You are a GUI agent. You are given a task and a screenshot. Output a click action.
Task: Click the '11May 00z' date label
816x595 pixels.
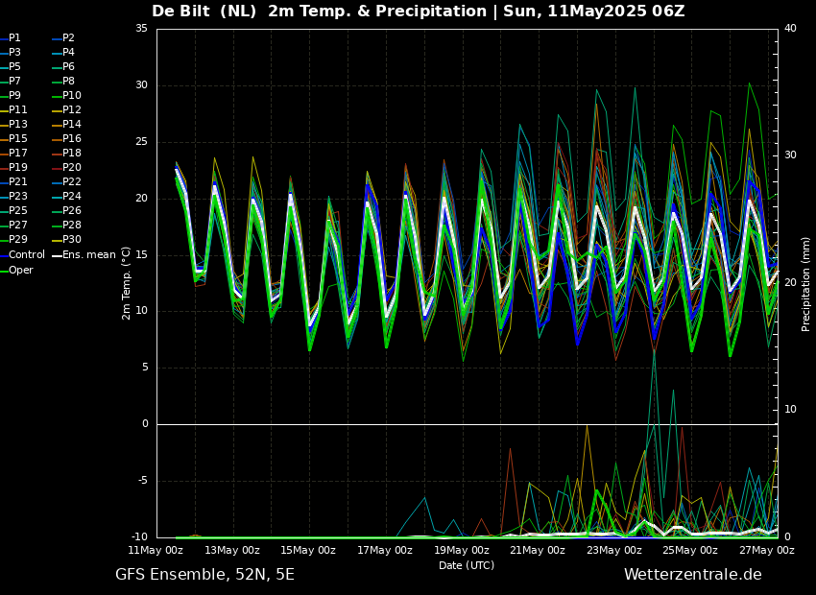[156, 550]
